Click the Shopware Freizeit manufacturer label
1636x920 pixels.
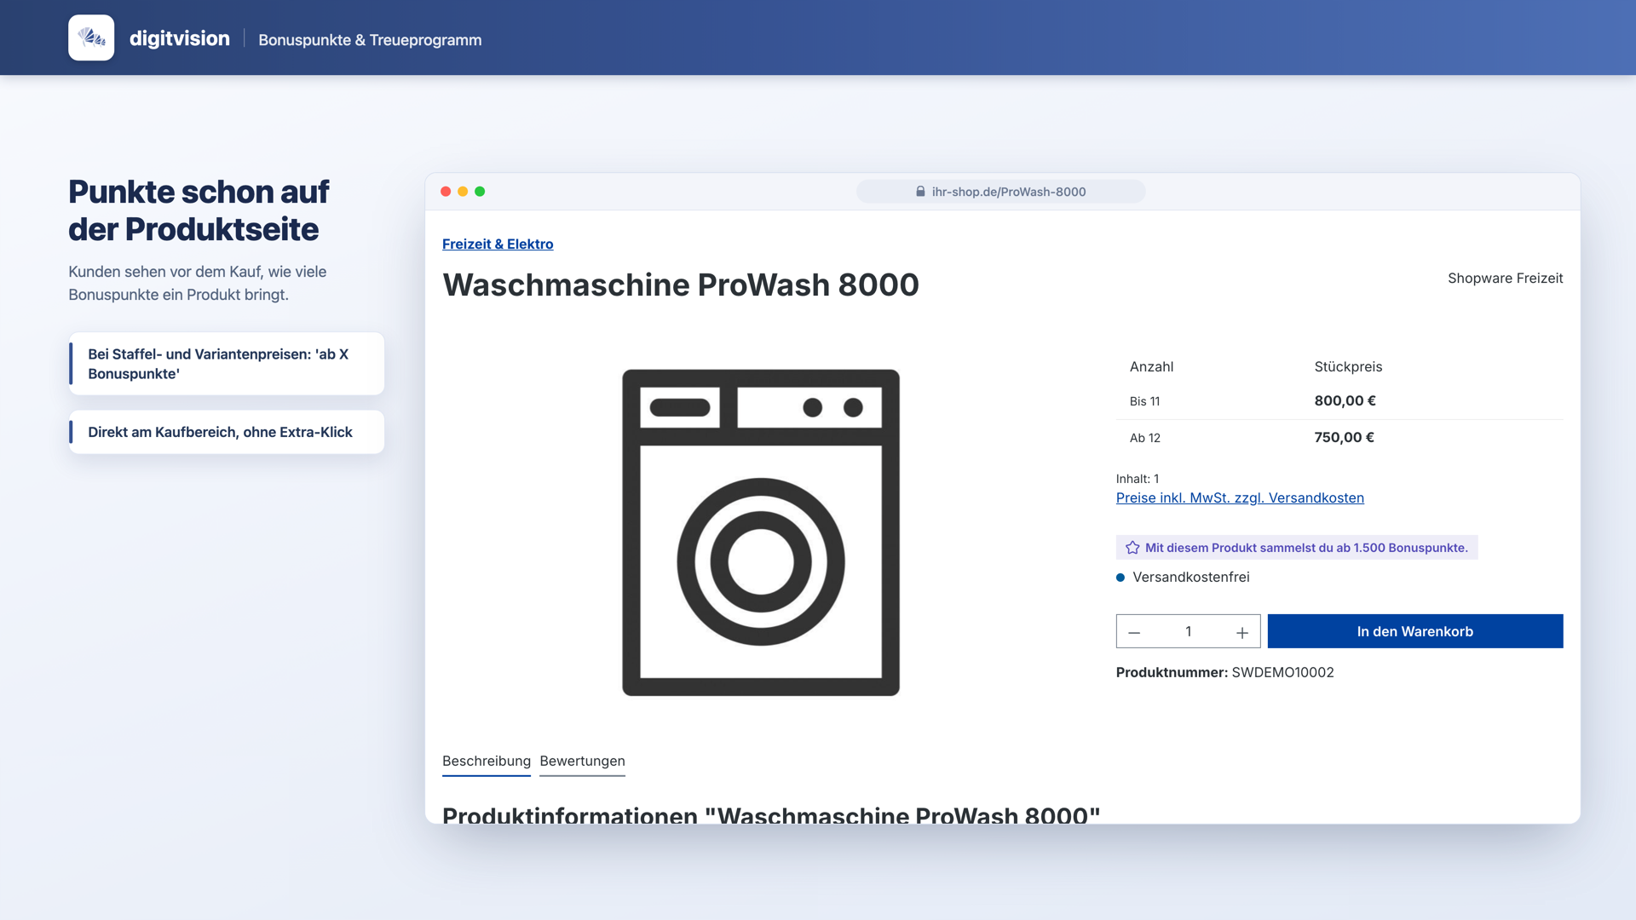pyautogui.click(x=1505, y=278)
